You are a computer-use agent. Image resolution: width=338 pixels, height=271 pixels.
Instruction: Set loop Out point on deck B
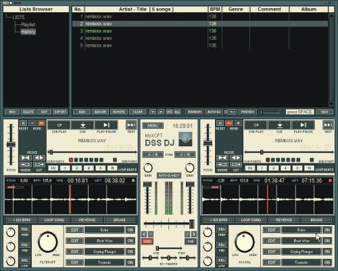pos(236,165)
